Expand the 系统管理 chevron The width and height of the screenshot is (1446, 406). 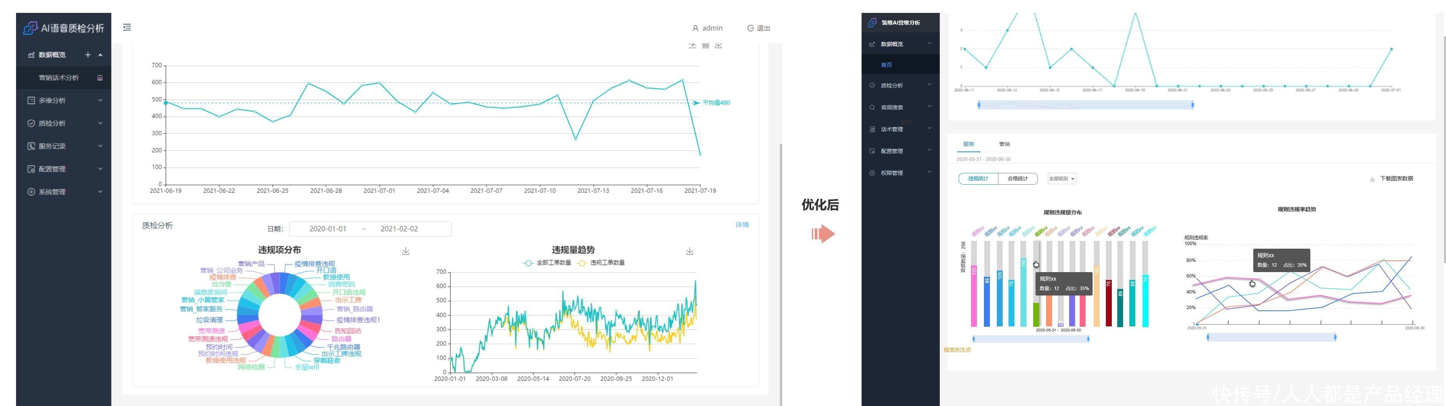(x=100, y=192)
